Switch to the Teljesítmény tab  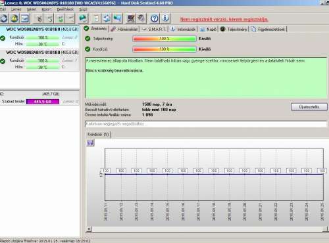coord(234,29)
